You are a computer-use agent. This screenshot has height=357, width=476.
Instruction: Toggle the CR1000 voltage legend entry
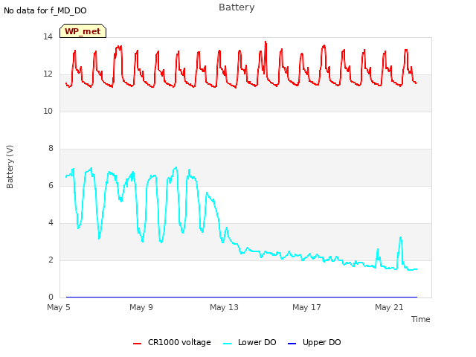point(172,342)
